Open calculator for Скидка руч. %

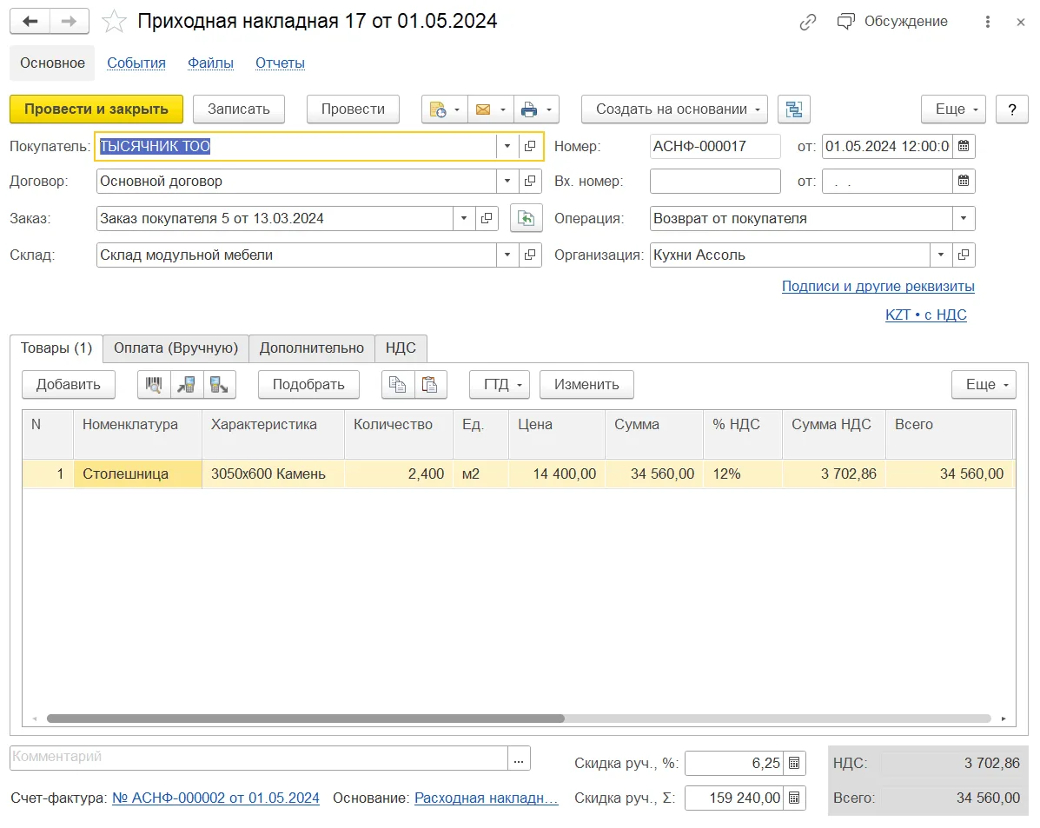[794, 763]
